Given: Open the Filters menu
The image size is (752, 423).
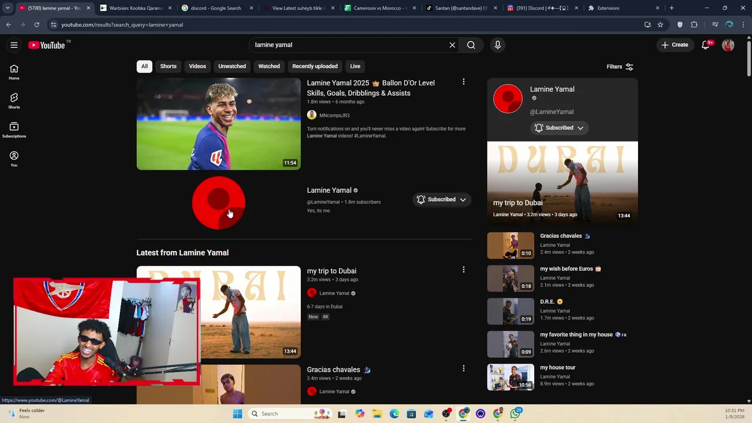Looking at the screenshot, I should coord(620,67).
